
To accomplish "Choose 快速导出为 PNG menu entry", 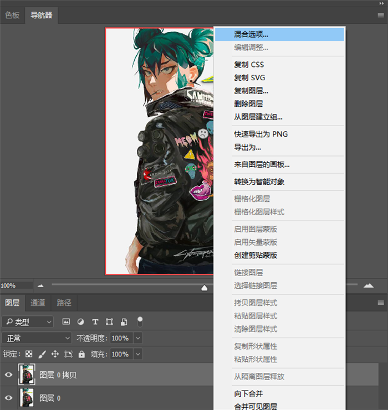I will click(279, 134).
